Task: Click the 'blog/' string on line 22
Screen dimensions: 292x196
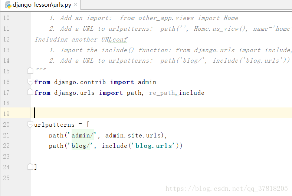Action: click(x=80, y=146)
